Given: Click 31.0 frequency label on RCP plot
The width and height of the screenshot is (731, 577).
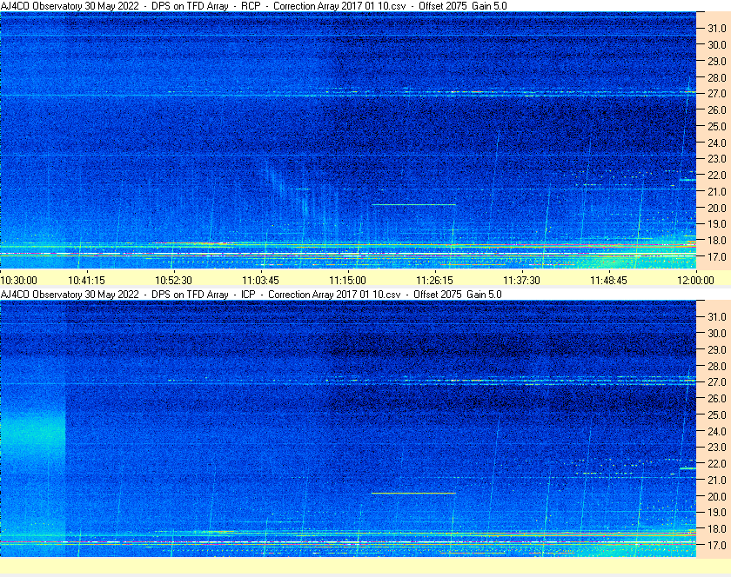Looking at the screenshot, I should point(717,29).
